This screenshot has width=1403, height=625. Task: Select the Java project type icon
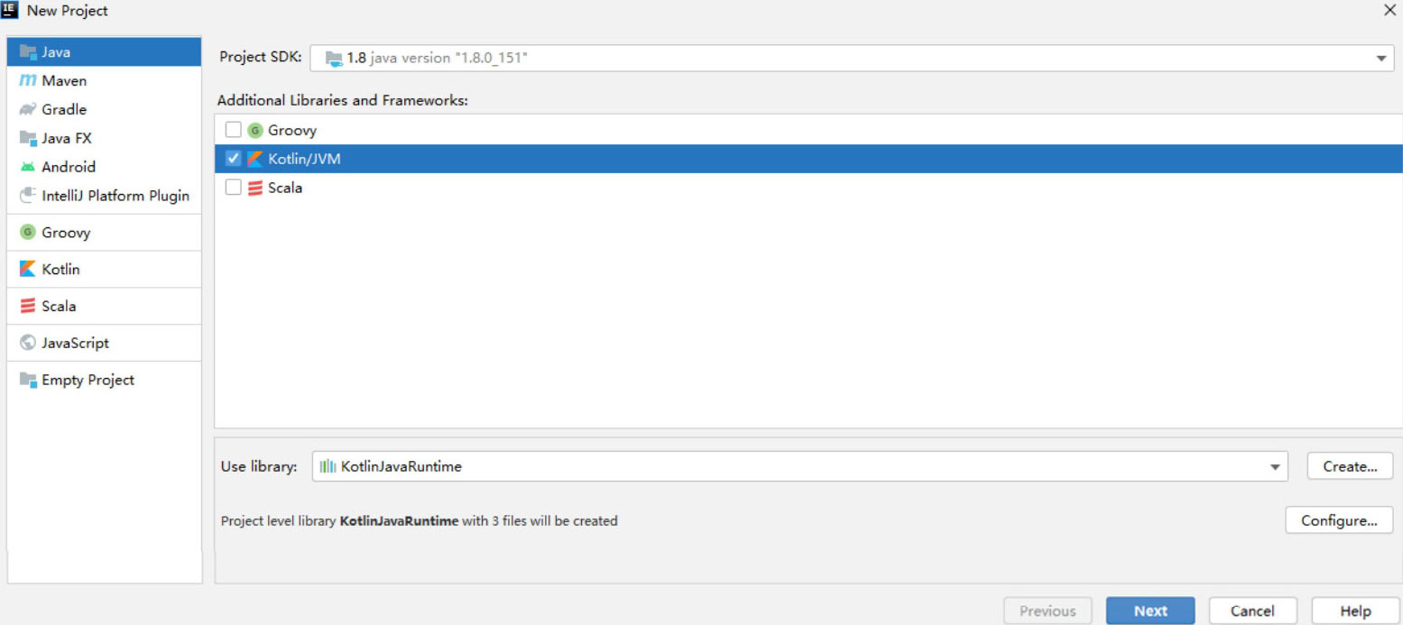tap(27, 52)
